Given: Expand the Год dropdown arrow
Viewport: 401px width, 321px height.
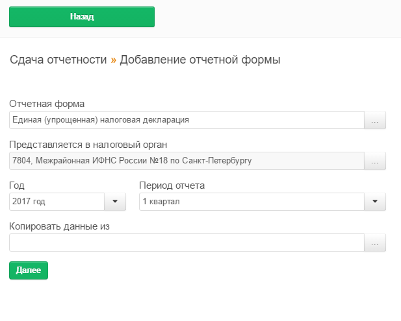Looking at the screenshot, I should (x=115, y=202).
